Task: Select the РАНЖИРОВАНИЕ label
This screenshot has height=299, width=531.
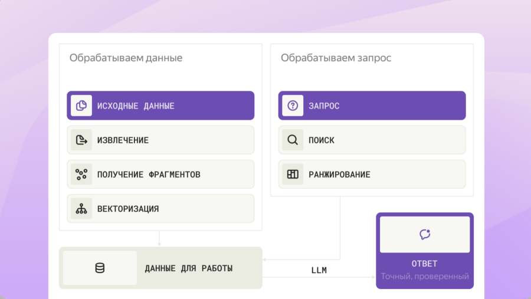Action: (339, 175)
